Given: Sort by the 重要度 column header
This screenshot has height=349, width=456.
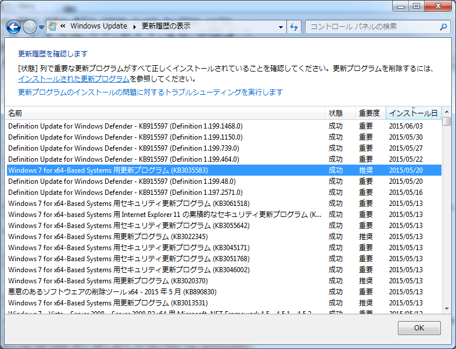Looking at the screenshot, I should [371, 113].
